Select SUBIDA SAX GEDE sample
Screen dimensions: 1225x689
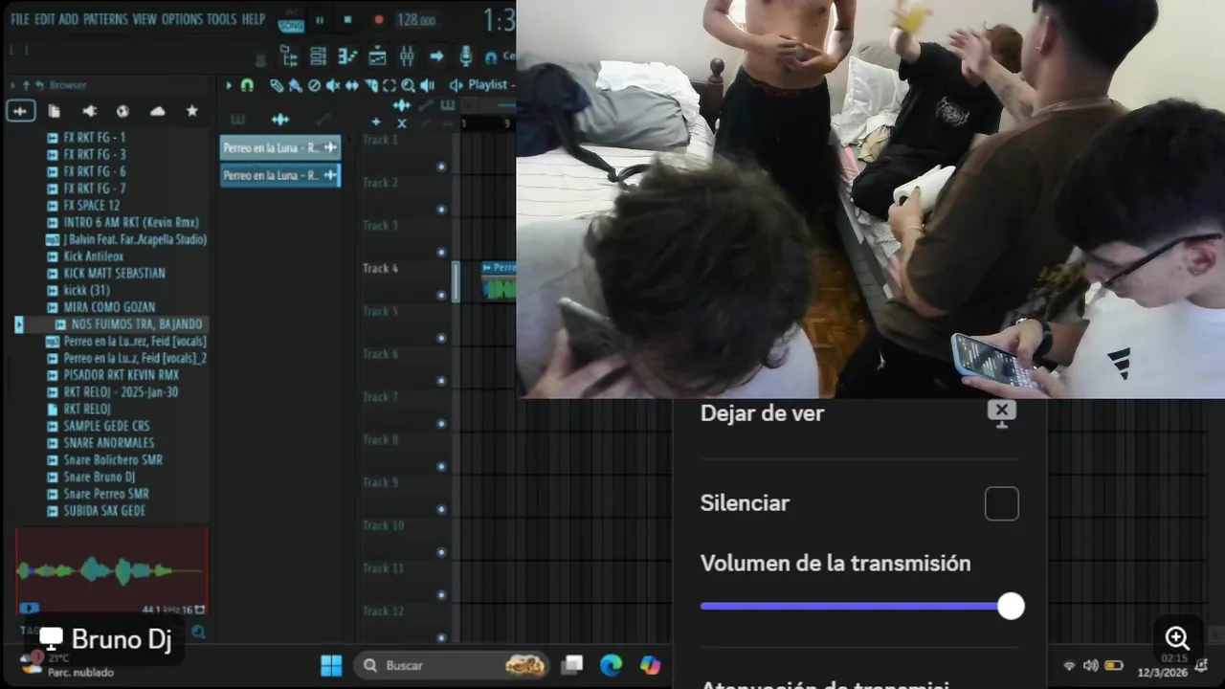(103, 511)
